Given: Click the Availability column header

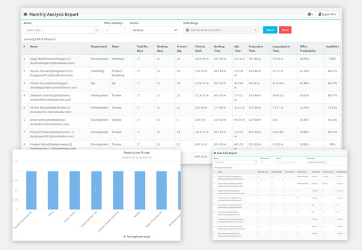Looking at the screenshot, I should coord(331,46).
